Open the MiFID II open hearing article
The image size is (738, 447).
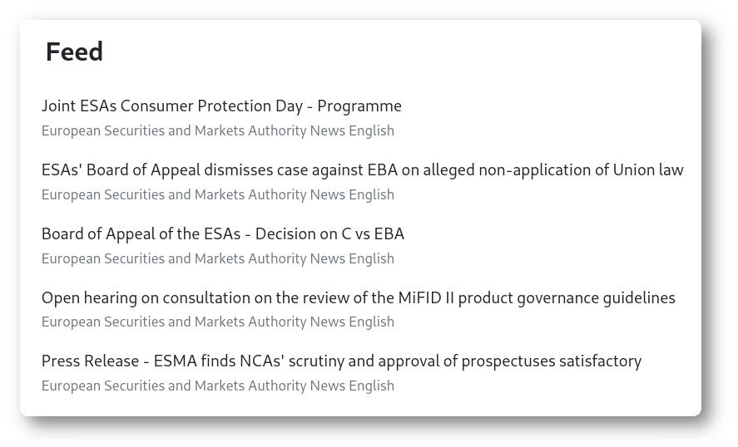pos(358,297)
